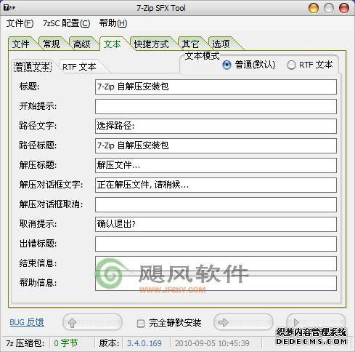Open the BUG 反馈 link
355x352 pixels.
pyautogui.click(x=27, y=322)
